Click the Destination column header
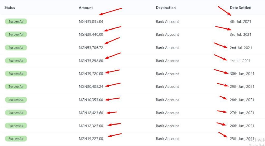Image resolution: width=265 pixels, height=146 pixels. coord(166,8)
